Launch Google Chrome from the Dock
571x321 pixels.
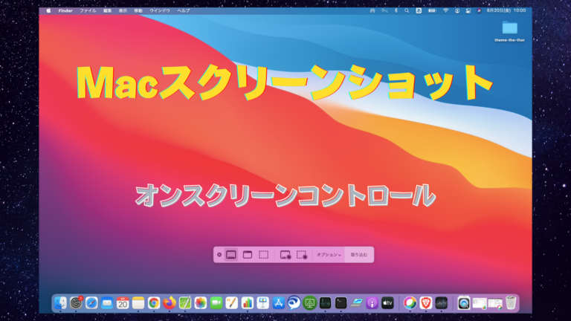[x=154, y=303]
